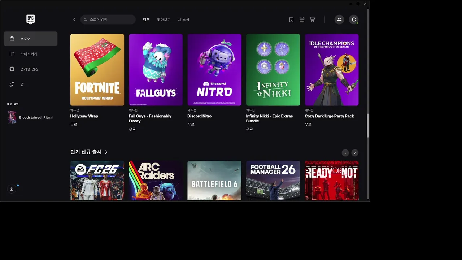Select 스토어 in the sidebar
The width and height of the screenshot is (462, 260).
(30, 39)
